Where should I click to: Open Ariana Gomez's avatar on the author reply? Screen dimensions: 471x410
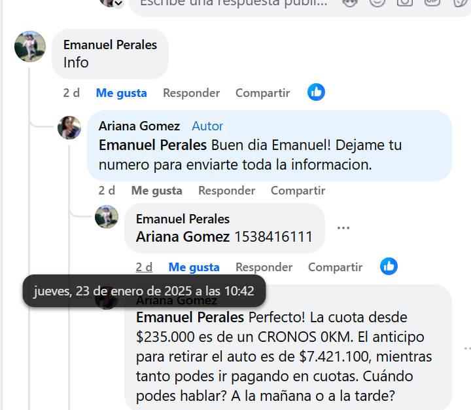coord(69,128)
